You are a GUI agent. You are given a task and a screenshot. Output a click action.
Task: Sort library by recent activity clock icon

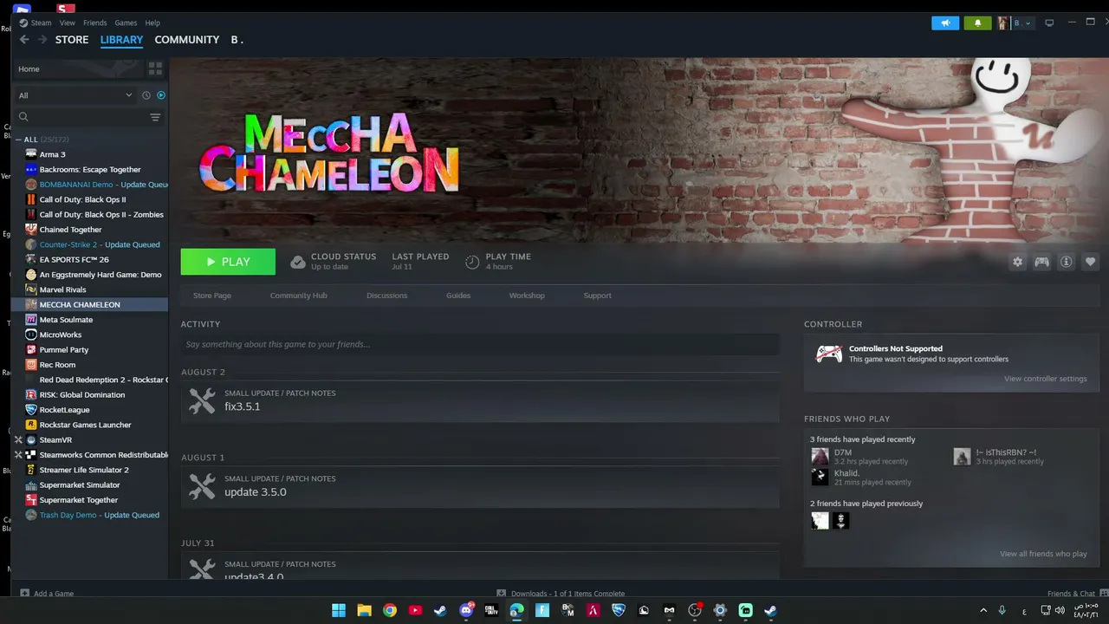coord(146,95)
